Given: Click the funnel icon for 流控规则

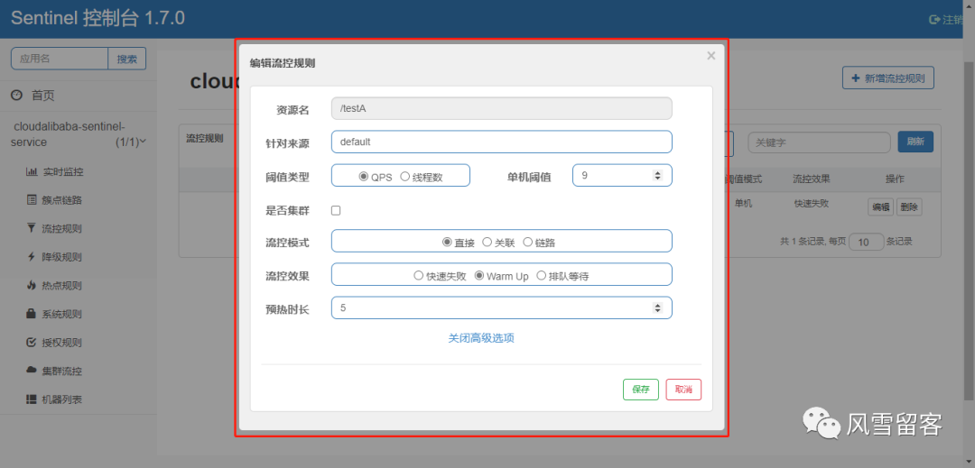Looking at the screenshot, I should [31, 228].
